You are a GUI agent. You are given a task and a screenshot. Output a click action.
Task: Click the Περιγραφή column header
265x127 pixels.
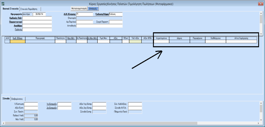pyautogui.click(x=40, y=38)
